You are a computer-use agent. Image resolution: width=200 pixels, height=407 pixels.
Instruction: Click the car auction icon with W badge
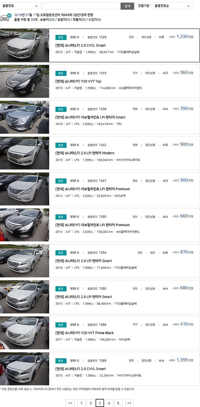[6, 17]
